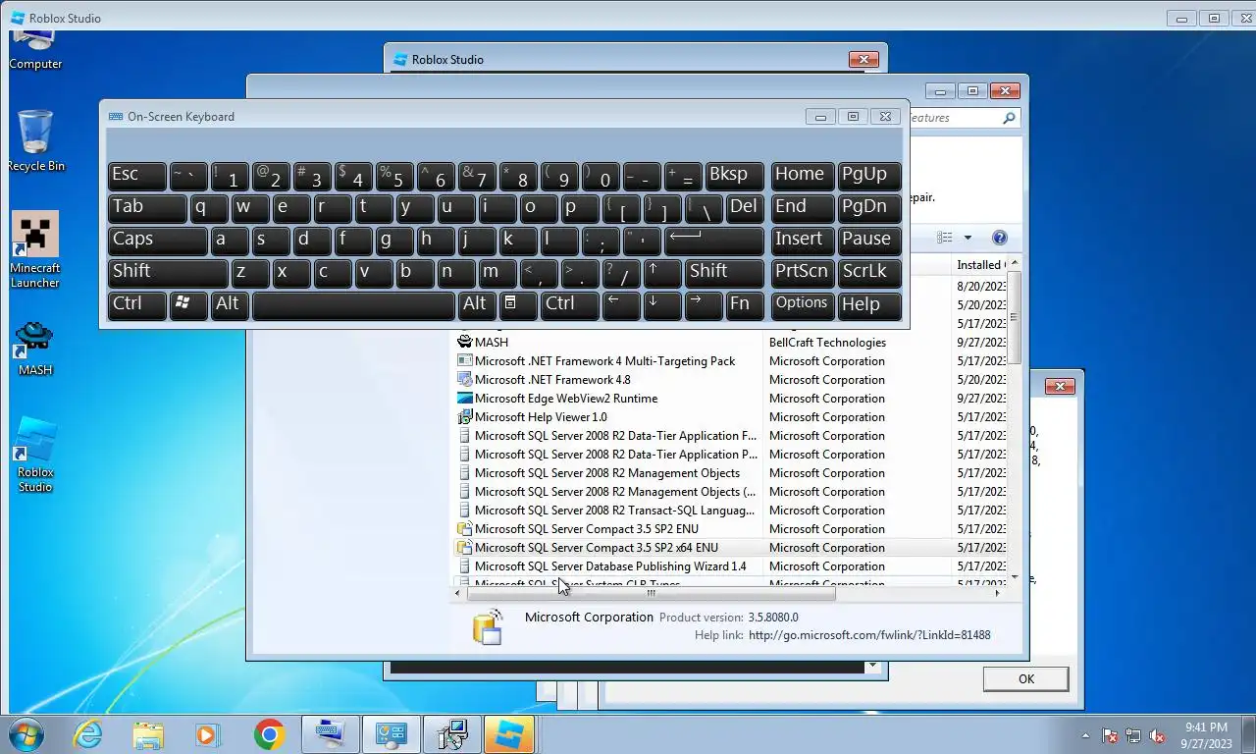This screenshot has height=754, width=1256.
Task: Click the taskbar clock showing 9:41 PM
Action: coord(1206,735)
